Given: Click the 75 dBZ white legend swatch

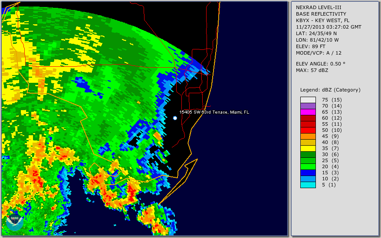Looking at the screenshot, I should point(308,100).
